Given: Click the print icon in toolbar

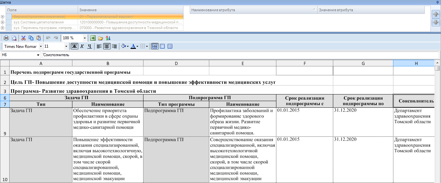Looking at the screenshot, I should pos(6,38).
